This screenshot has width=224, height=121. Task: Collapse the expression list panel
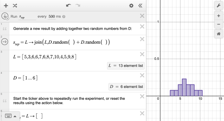click(x=140, y=6)
